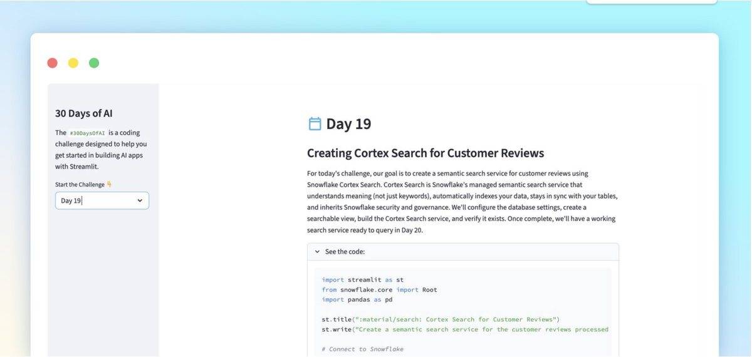Open the Day 19 challenge dropdown
This screenshot has height=357, width=752.
click(x=102, y=200)
